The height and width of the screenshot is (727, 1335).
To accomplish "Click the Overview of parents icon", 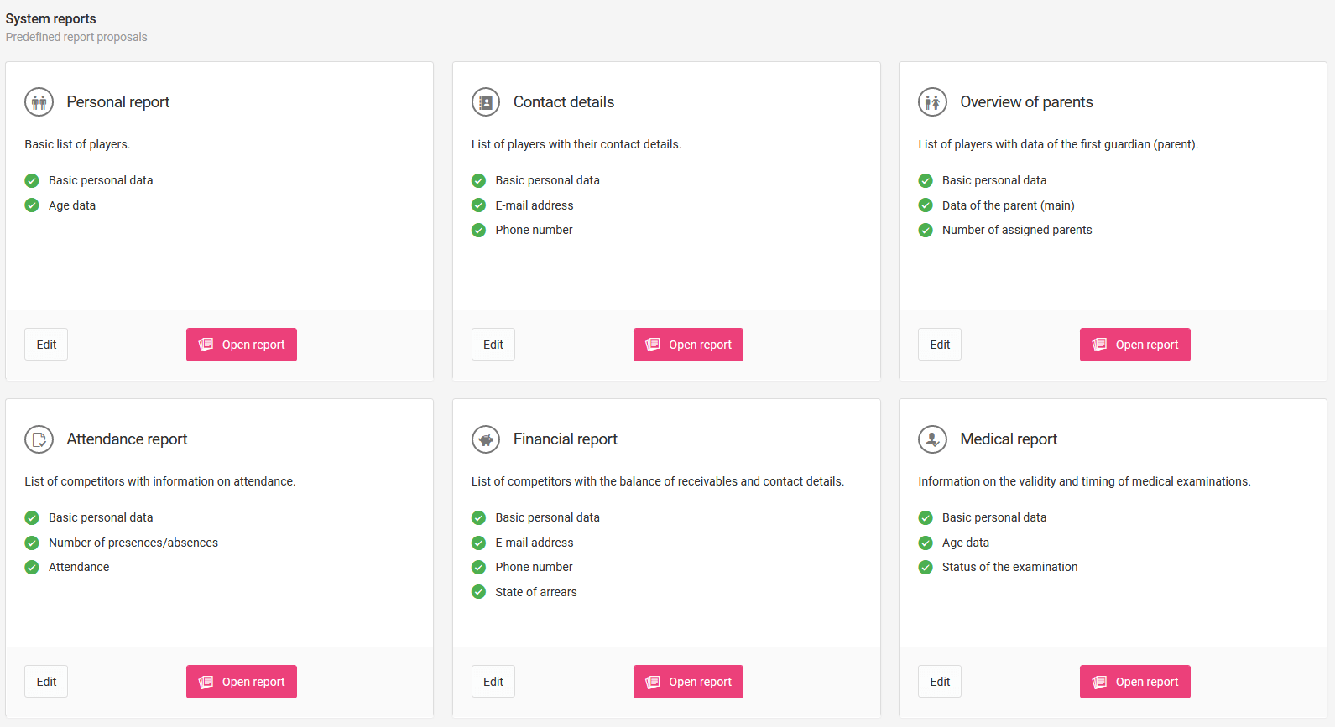I will pyautogui.click(x=932, y=102).
